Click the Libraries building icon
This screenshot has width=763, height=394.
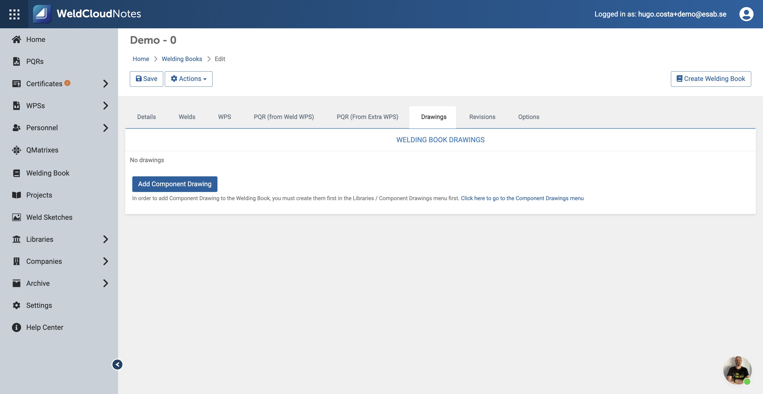coord(17,239)
